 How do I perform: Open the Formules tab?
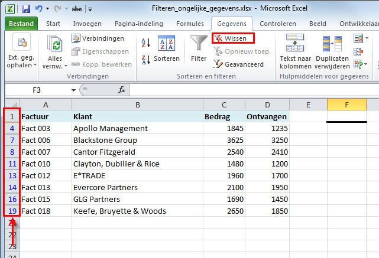(x=190, y=24)
